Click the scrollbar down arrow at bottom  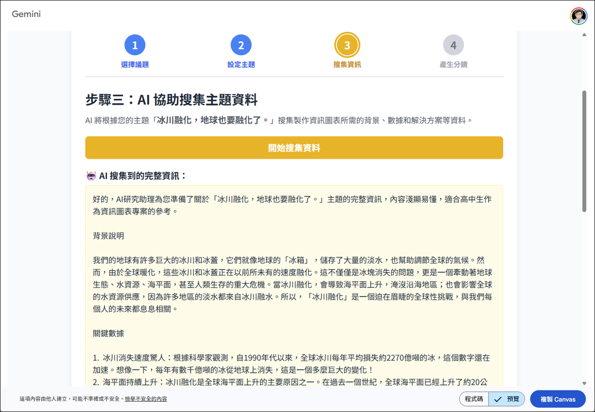[x=585, y=383]
